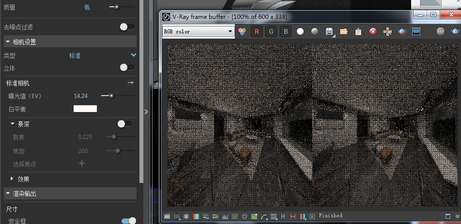
Task: Toggle exposure correction icon
Action: (x=245, y=216)
